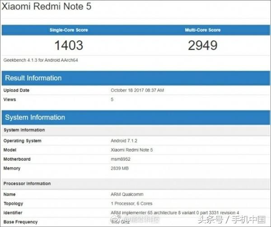Select the 'Motherboard' label

click(x=17, y=159)
